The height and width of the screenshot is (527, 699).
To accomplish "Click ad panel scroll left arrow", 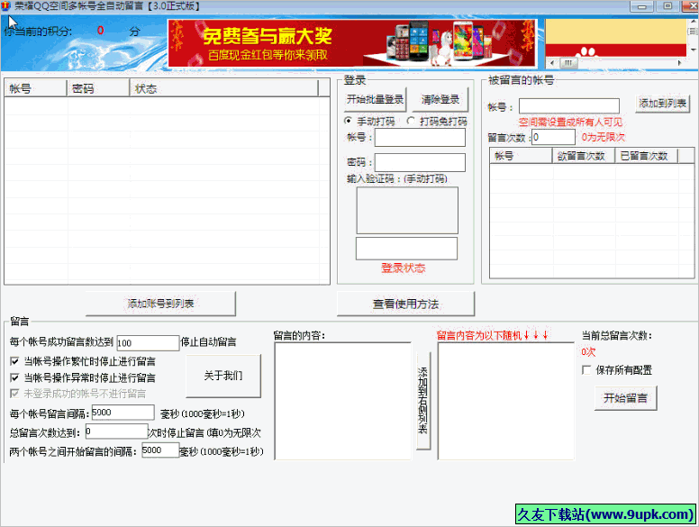I will pos(552,63).
